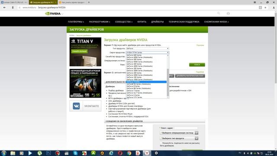This screenshot has height=156, width=277.
Task: Expand ПЛАТФОРМЫ navigation menu
Action: [x=76, y=22]
